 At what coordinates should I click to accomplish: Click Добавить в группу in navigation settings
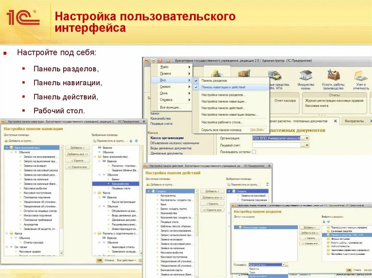point(19,141)
